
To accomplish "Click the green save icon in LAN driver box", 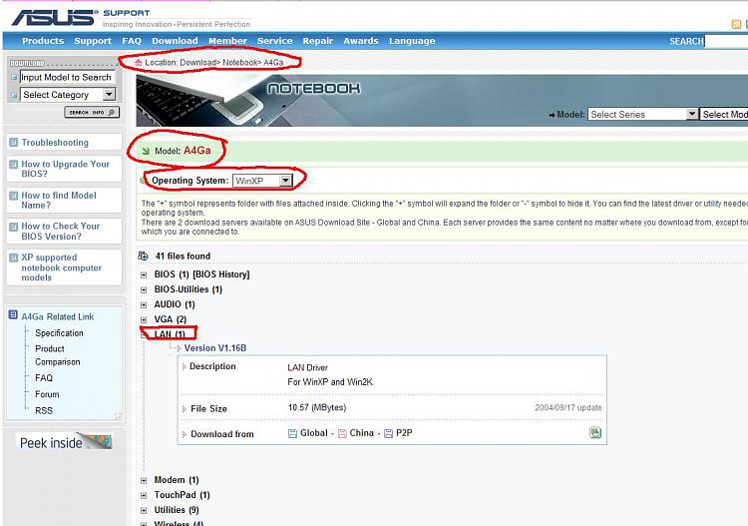I will click(594, 432).
